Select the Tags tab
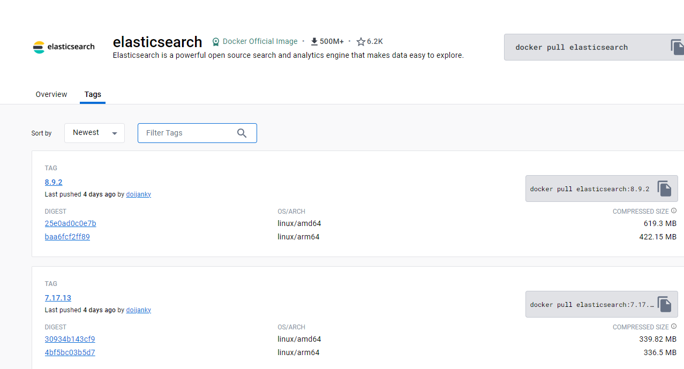684x369 pixels. 93,94
